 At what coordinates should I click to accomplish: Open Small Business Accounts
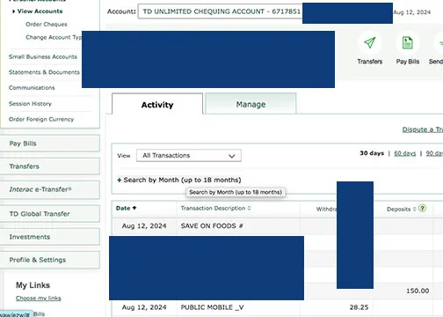coord(43,56)
